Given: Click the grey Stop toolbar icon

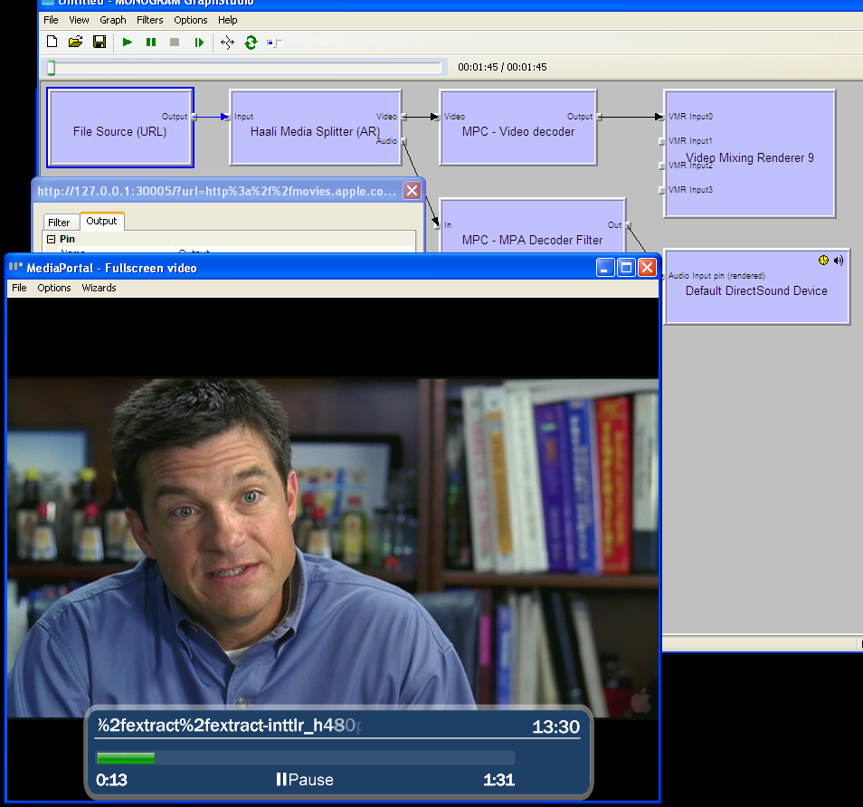Looking at the screenshot, I should pos(175,42).
